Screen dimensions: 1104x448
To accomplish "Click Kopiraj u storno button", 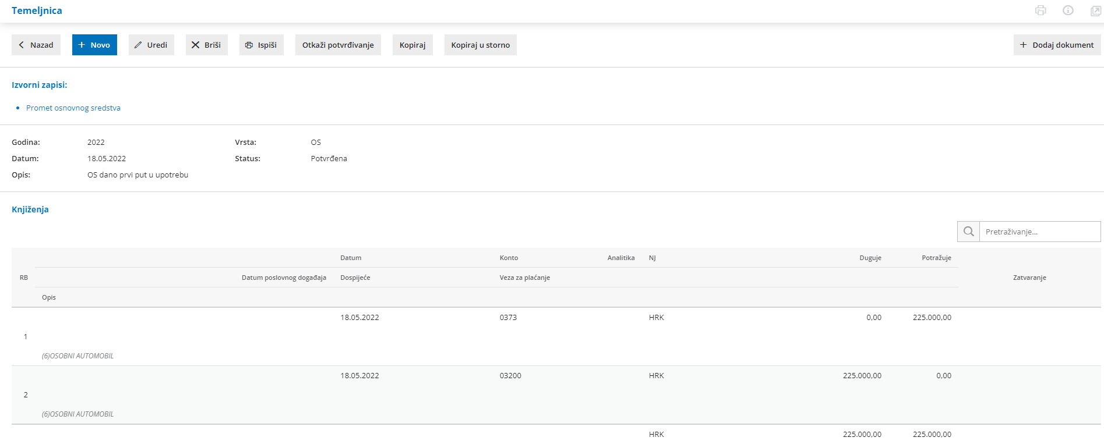I will 481,45.
